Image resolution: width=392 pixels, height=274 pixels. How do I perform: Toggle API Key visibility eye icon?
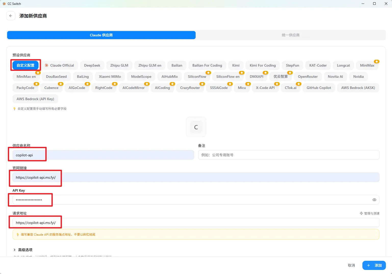pos(374,200)
